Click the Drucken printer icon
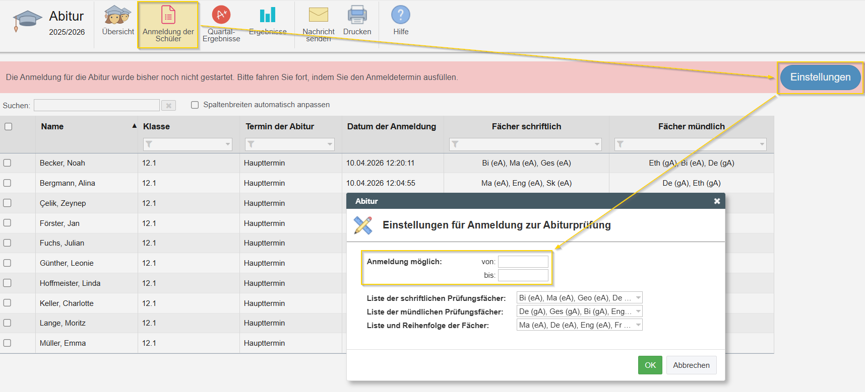The image size is (865, 392). (x=357, y=15)
